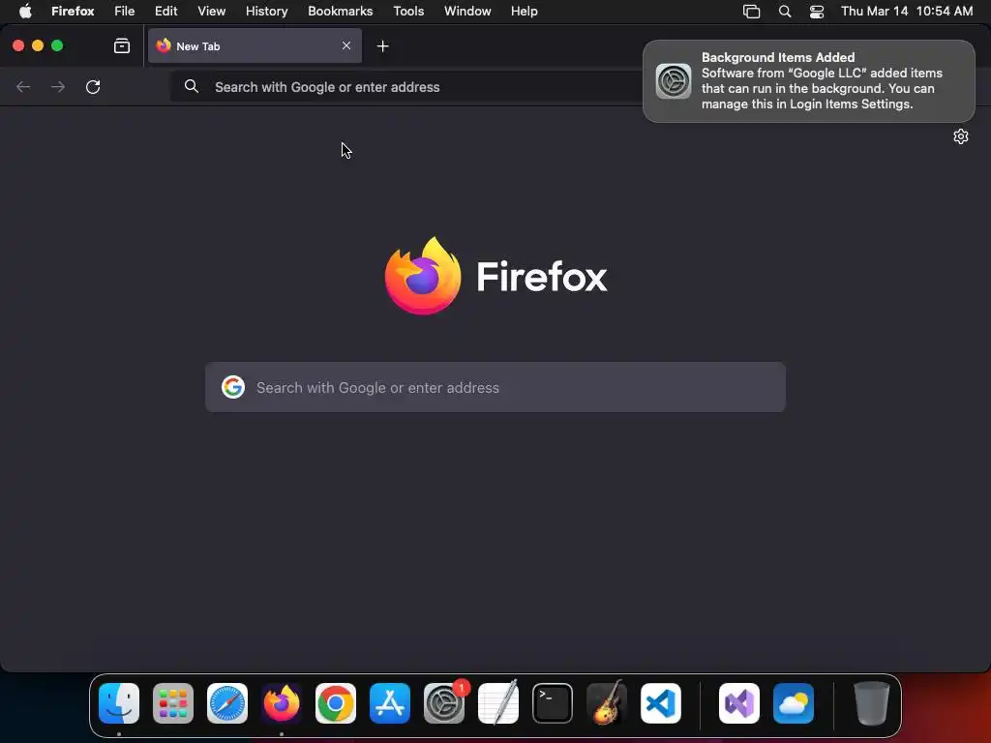Screen dimensions: 991x743
Task: Open the Tools menu
Action: (408, 11)
